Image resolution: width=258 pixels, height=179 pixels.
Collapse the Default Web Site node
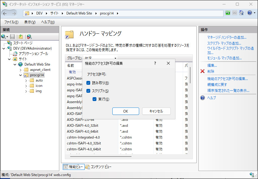pyautogui.click(x=15, y=64)
